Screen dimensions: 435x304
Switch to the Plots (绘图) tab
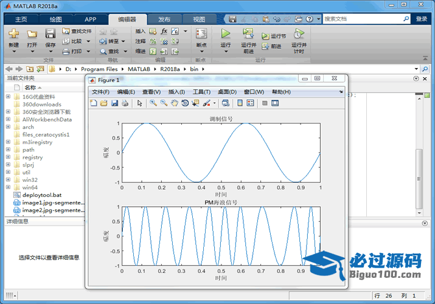(x=55, y=19)
